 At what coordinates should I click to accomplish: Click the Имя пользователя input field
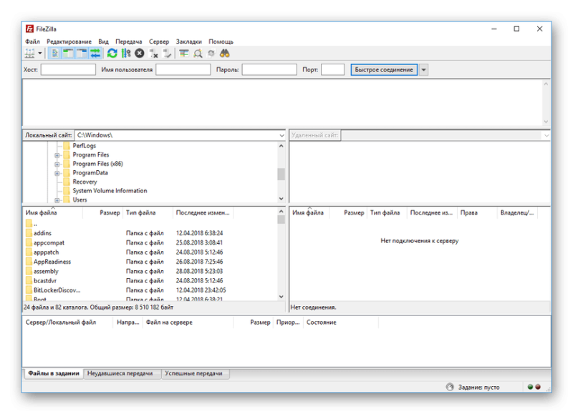coord(183,69)
